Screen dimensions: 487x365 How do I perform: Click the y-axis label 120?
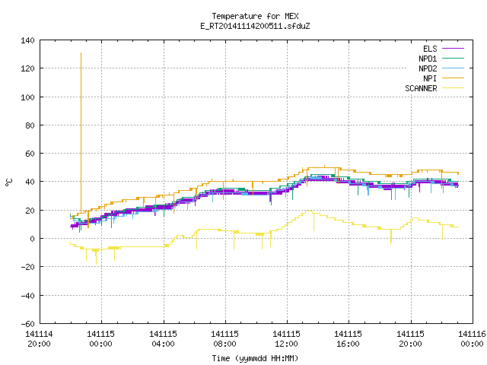[x=27, y=68]
